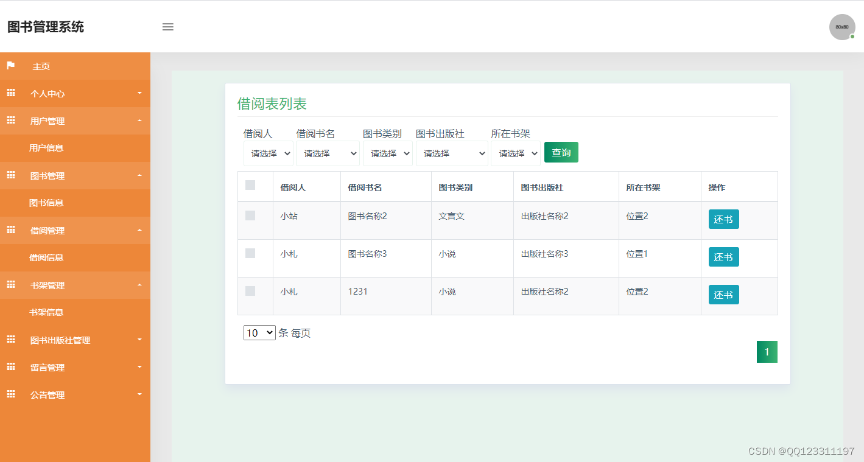Viewport: 864px width, 462px height.
Task: Expand 图书出版社管理 menu arrow
Action: 139,340
